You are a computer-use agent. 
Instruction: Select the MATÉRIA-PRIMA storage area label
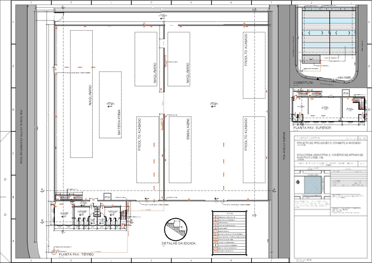[x=119, y=122]
